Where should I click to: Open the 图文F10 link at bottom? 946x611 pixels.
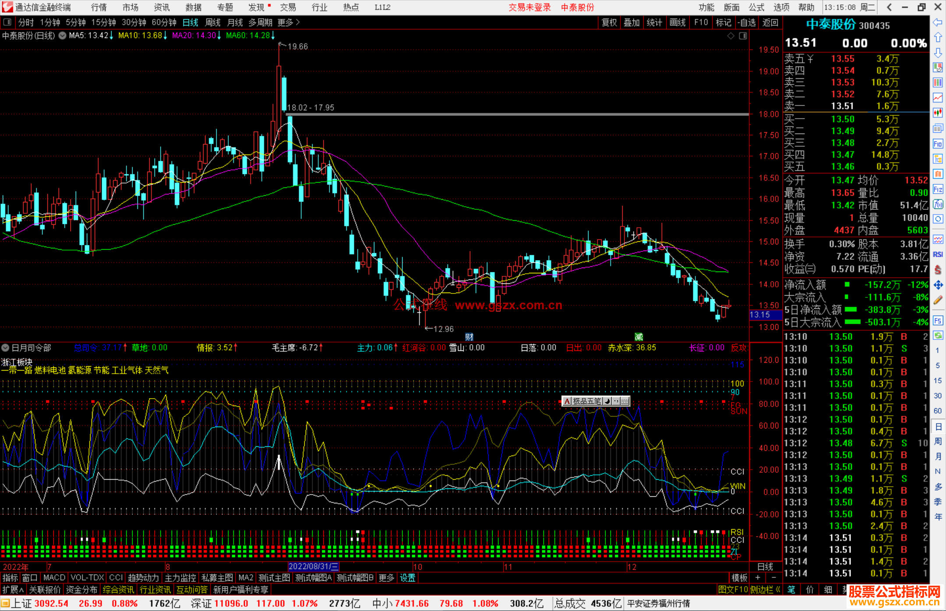[733, 590]
